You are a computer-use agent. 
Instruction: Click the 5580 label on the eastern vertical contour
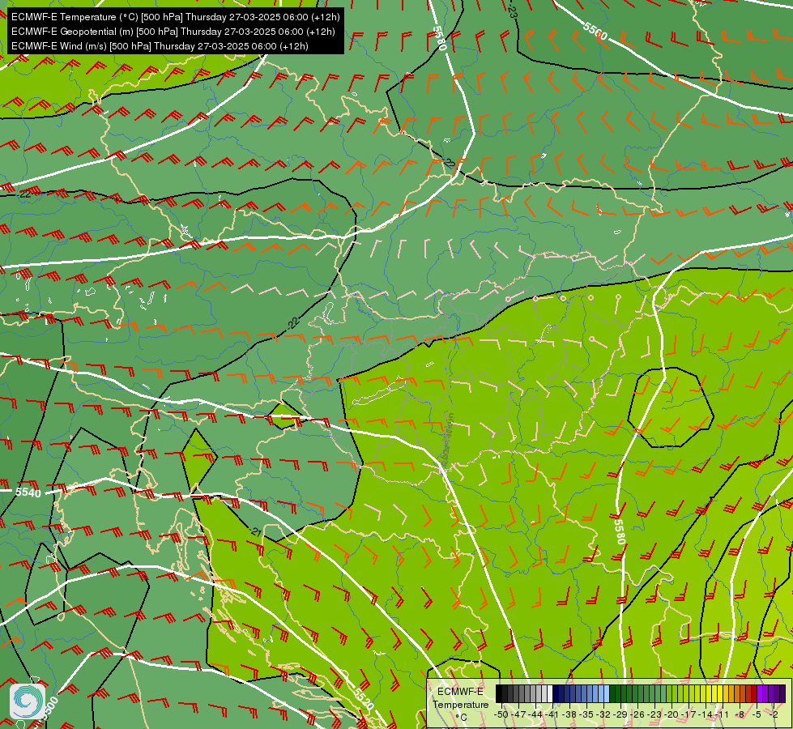[620, 531]
